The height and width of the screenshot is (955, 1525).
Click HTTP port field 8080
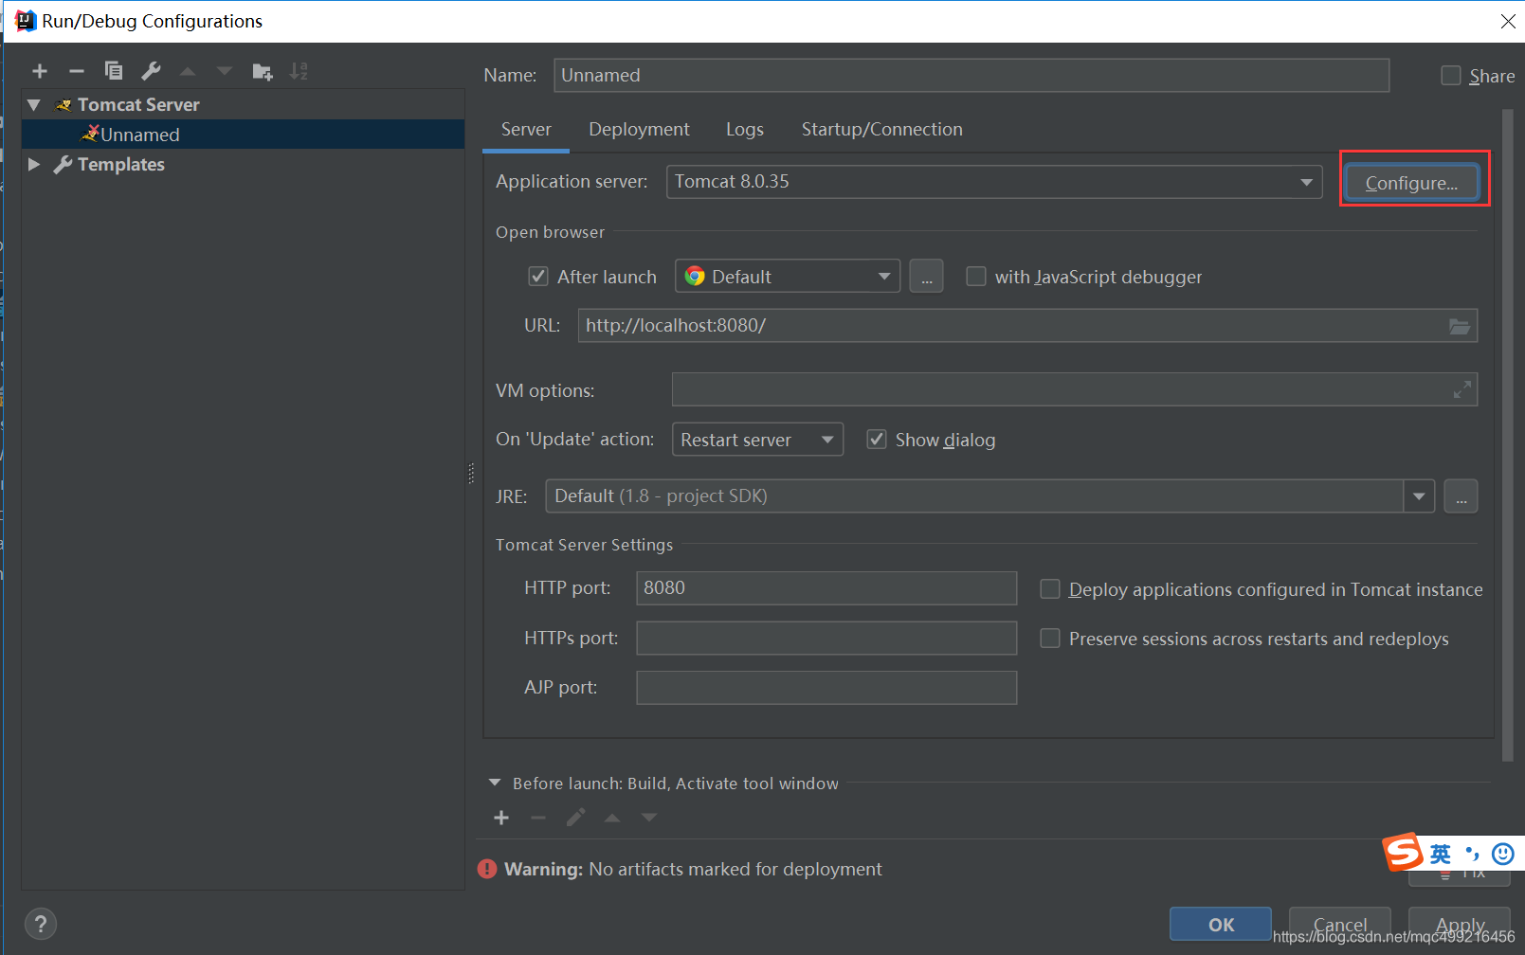point(826,588)
